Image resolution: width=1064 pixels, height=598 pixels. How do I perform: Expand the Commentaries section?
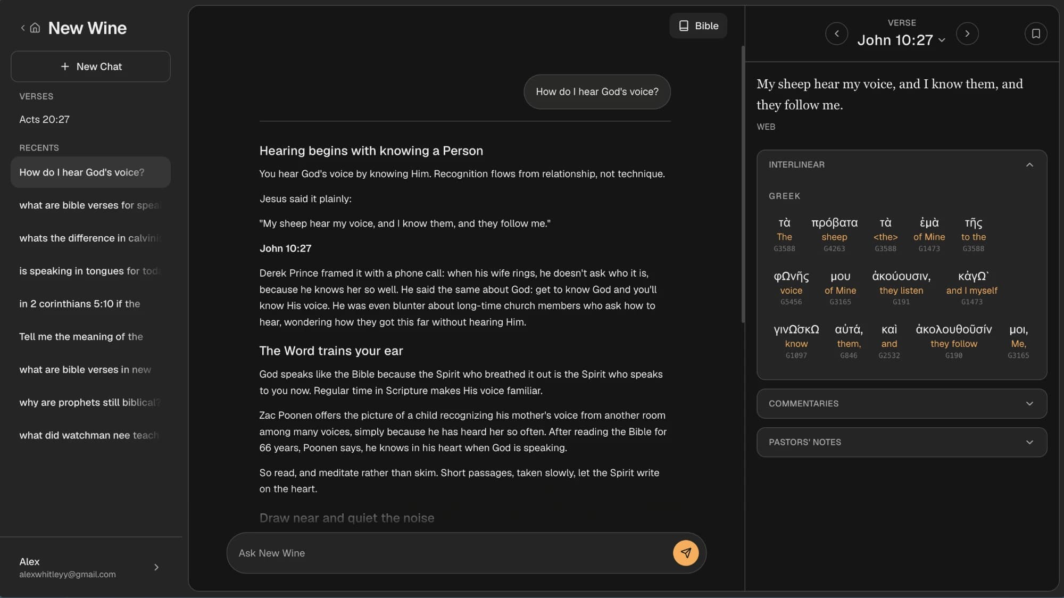[x=902, y=403]
